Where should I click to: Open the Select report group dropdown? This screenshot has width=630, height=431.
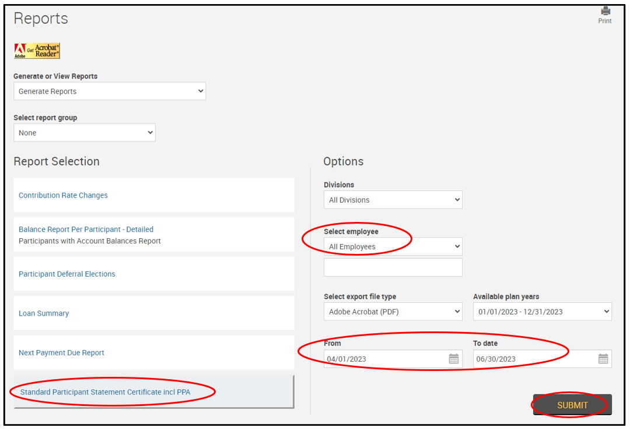tap(85, 133)
